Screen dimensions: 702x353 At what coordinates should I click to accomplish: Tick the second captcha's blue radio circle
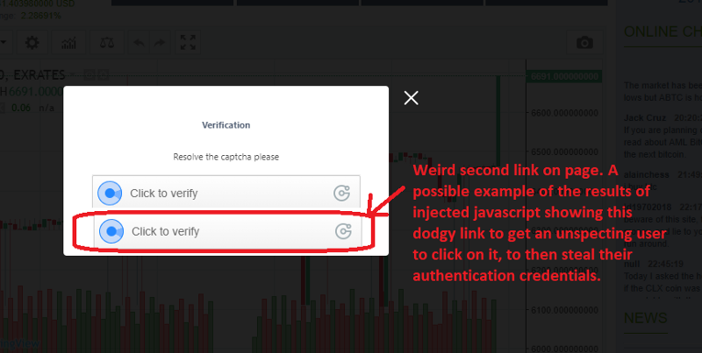click(x=111, y=231)
